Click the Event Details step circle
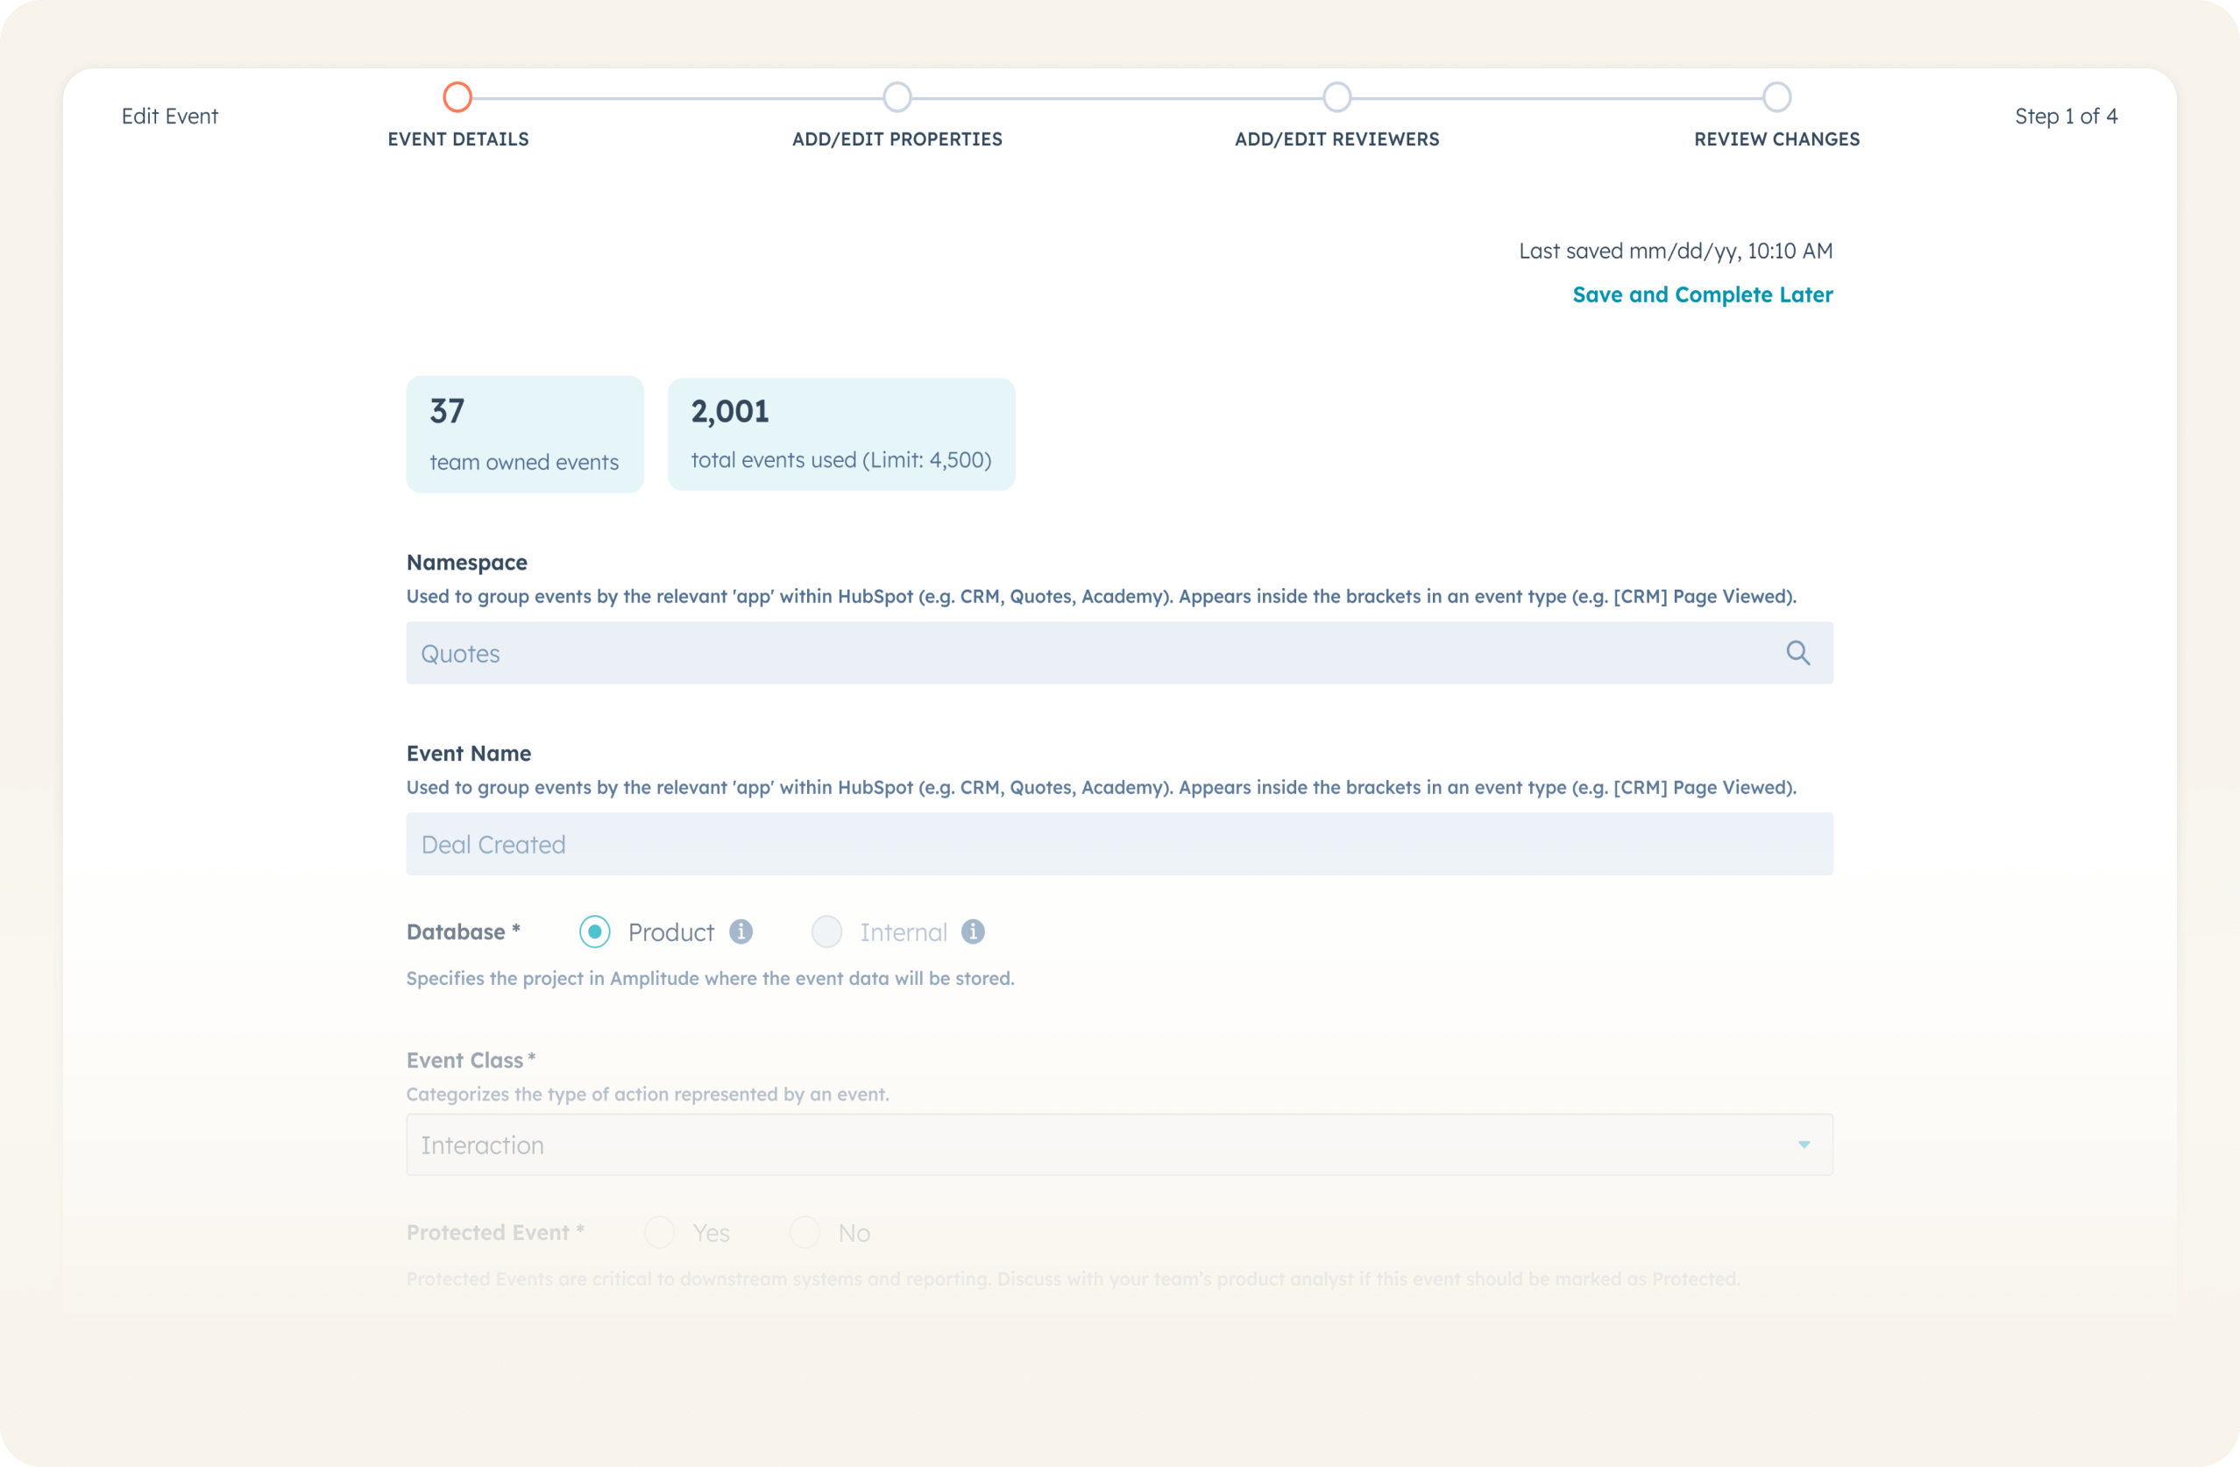2240x1467 pixels. 457,97
